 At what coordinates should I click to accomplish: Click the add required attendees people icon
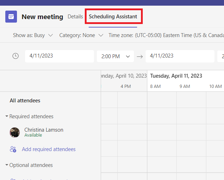pyautogui.click(x=13, y=149)
